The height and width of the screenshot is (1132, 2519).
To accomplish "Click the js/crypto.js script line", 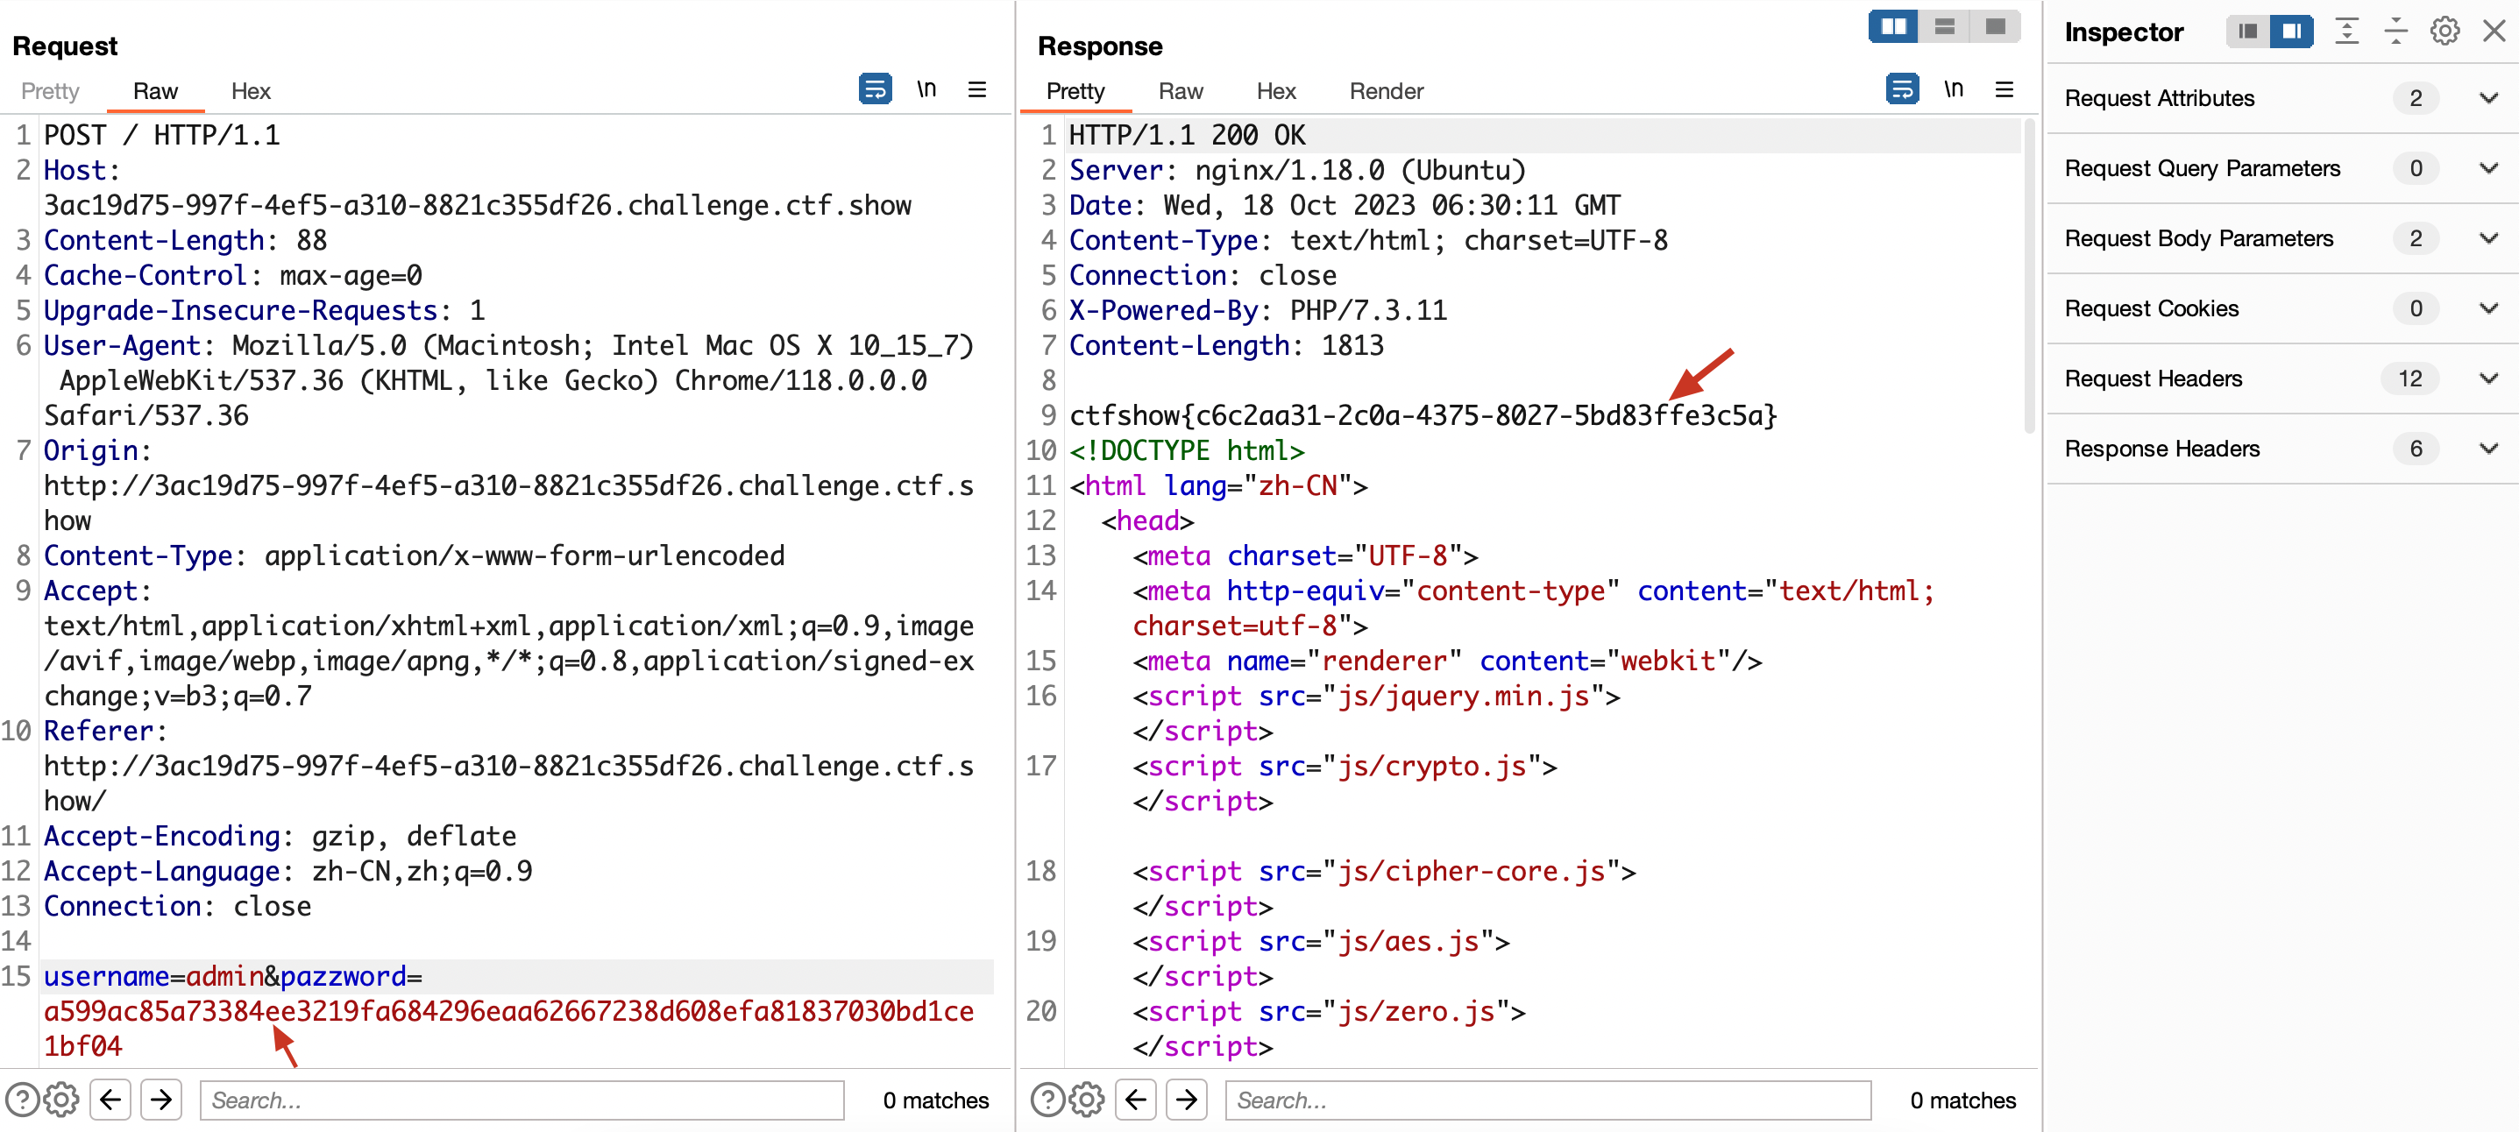I will pyautogui.click(x=1345, y=767).
